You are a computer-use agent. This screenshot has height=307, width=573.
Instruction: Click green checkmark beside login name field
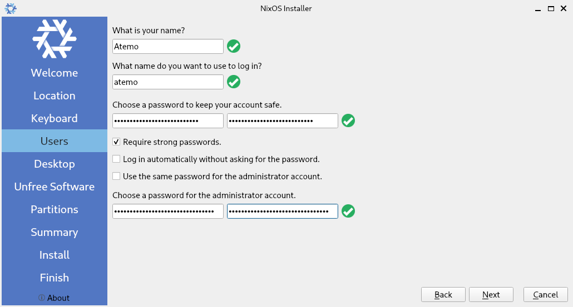[x=234, y=82]
